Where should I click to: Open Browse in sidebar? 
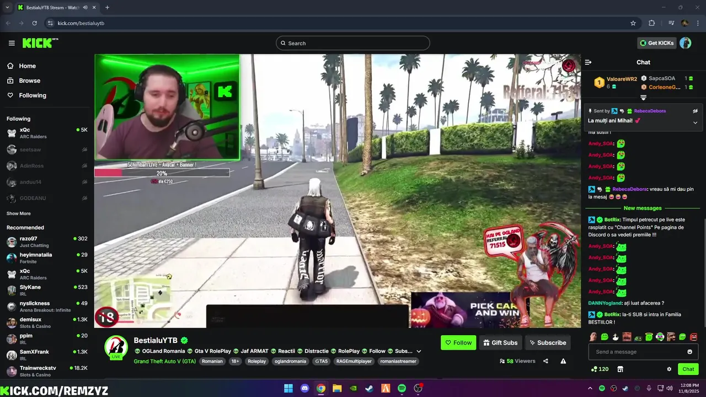click(x=30, y=81)
